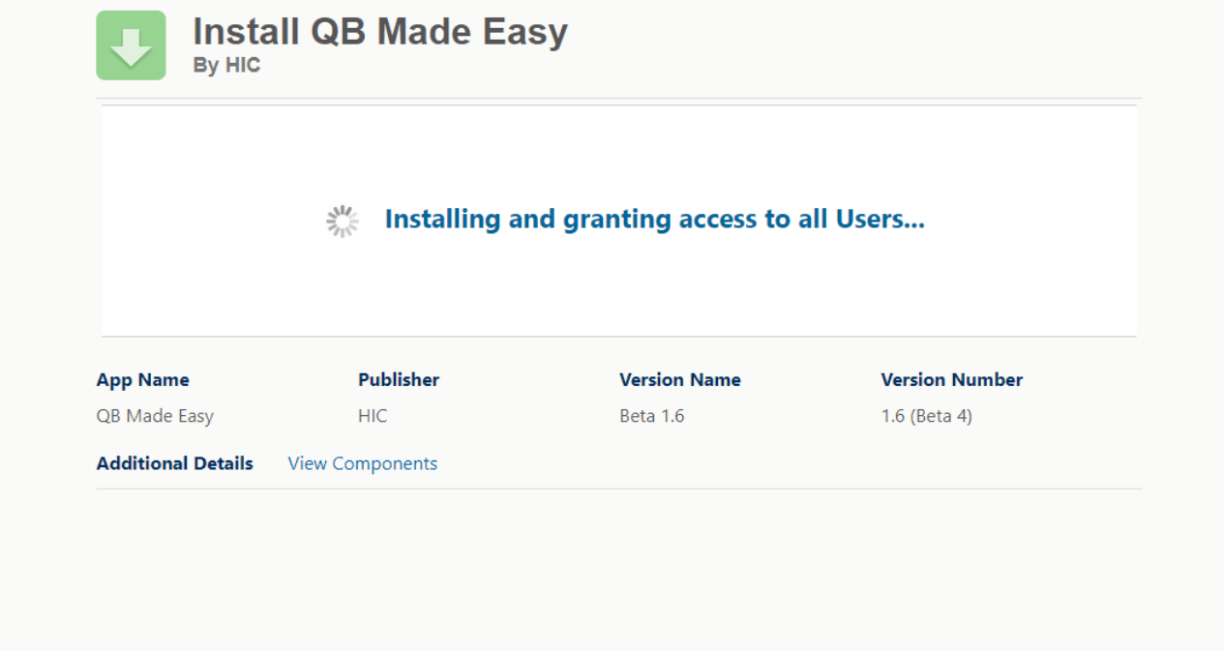
Task: Select the Version Name label
Action: [x=679, y=380]
